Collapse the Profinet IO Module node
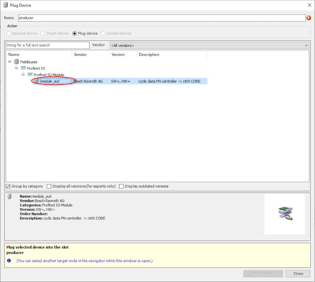 [x=23, y=74]
